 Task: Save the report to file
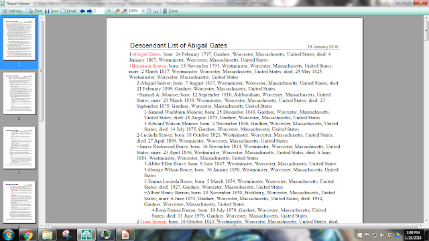tap(52, 11)
